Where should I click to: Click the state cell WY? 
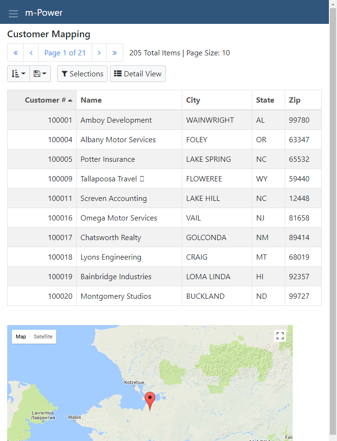[268, 179]
